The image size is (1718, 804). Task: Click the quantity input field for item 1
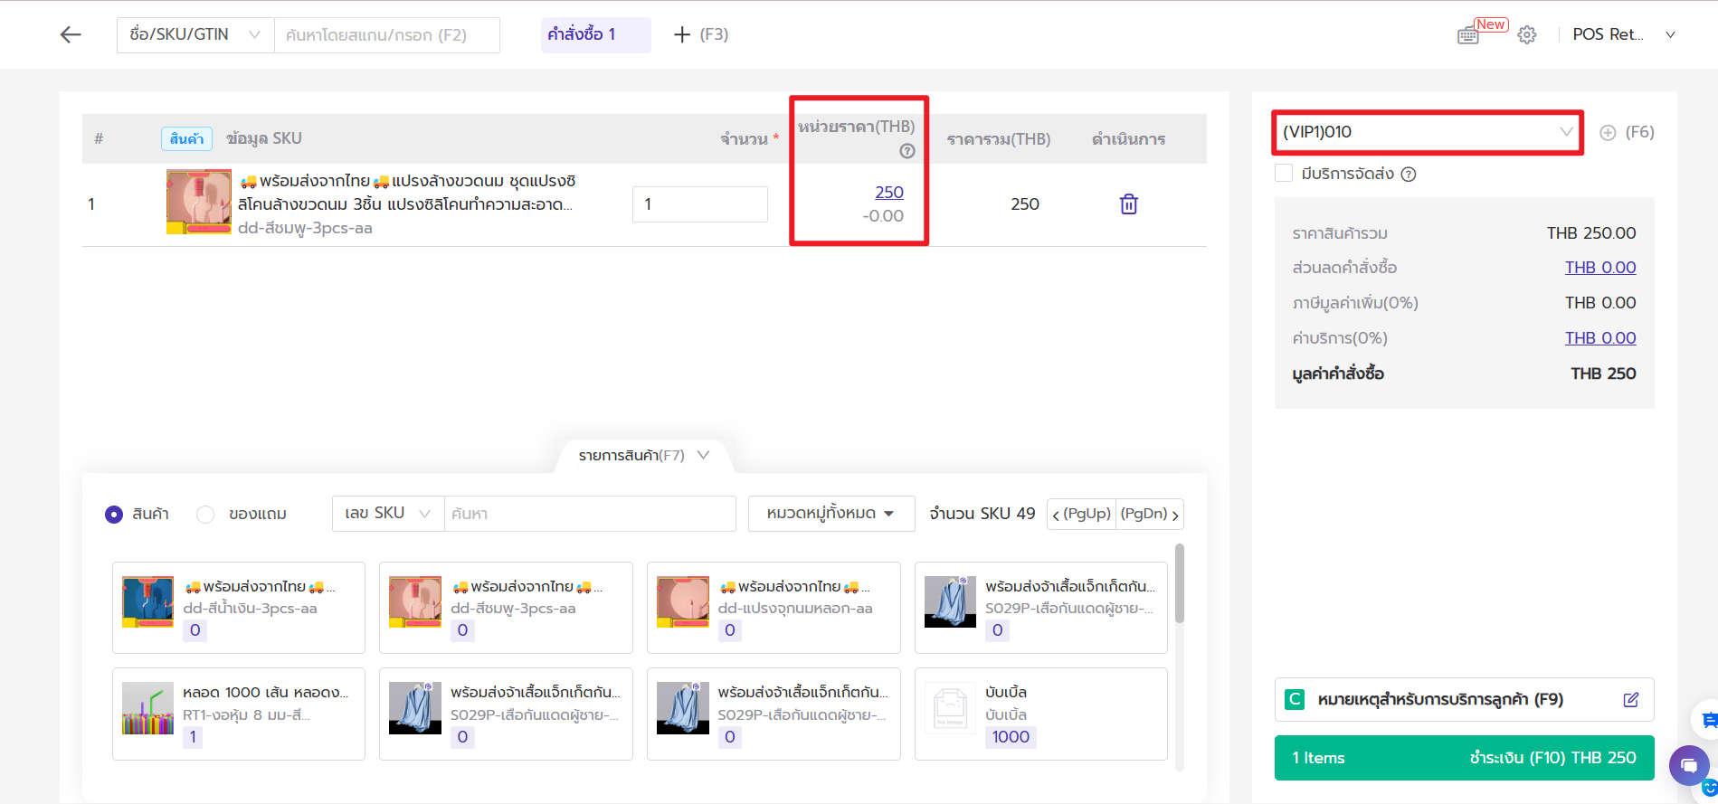[699, 204]
